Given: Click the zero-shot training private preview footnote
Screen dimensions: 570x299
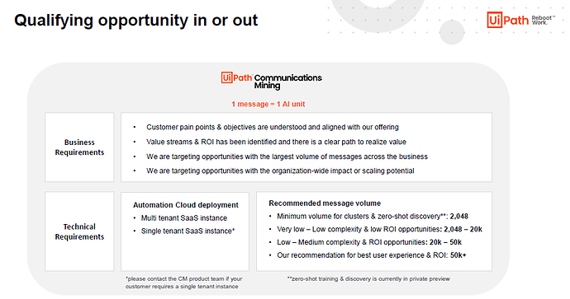Looking at the screenshot, I should (x=368, y=278).
